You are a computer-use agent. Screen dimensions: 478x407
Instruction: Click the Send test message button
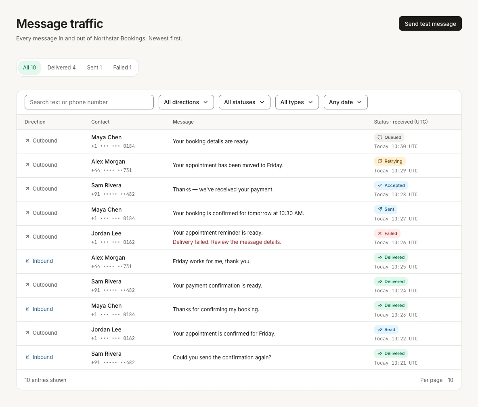(x=430, y=23)
